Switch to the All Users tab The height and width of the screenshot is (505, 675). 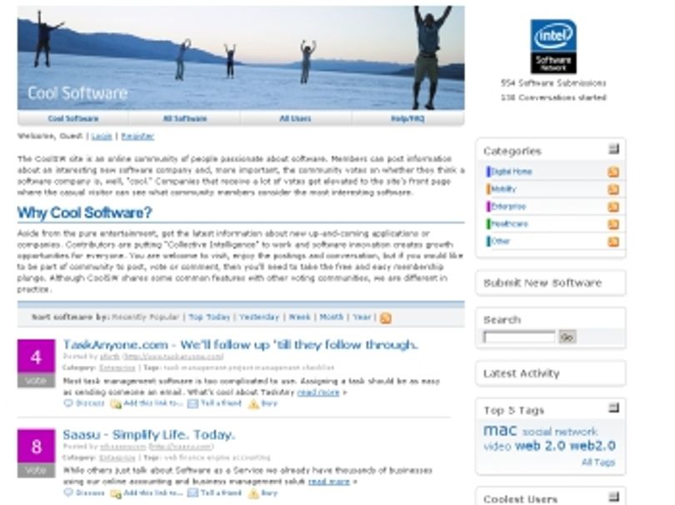(295, 118)
